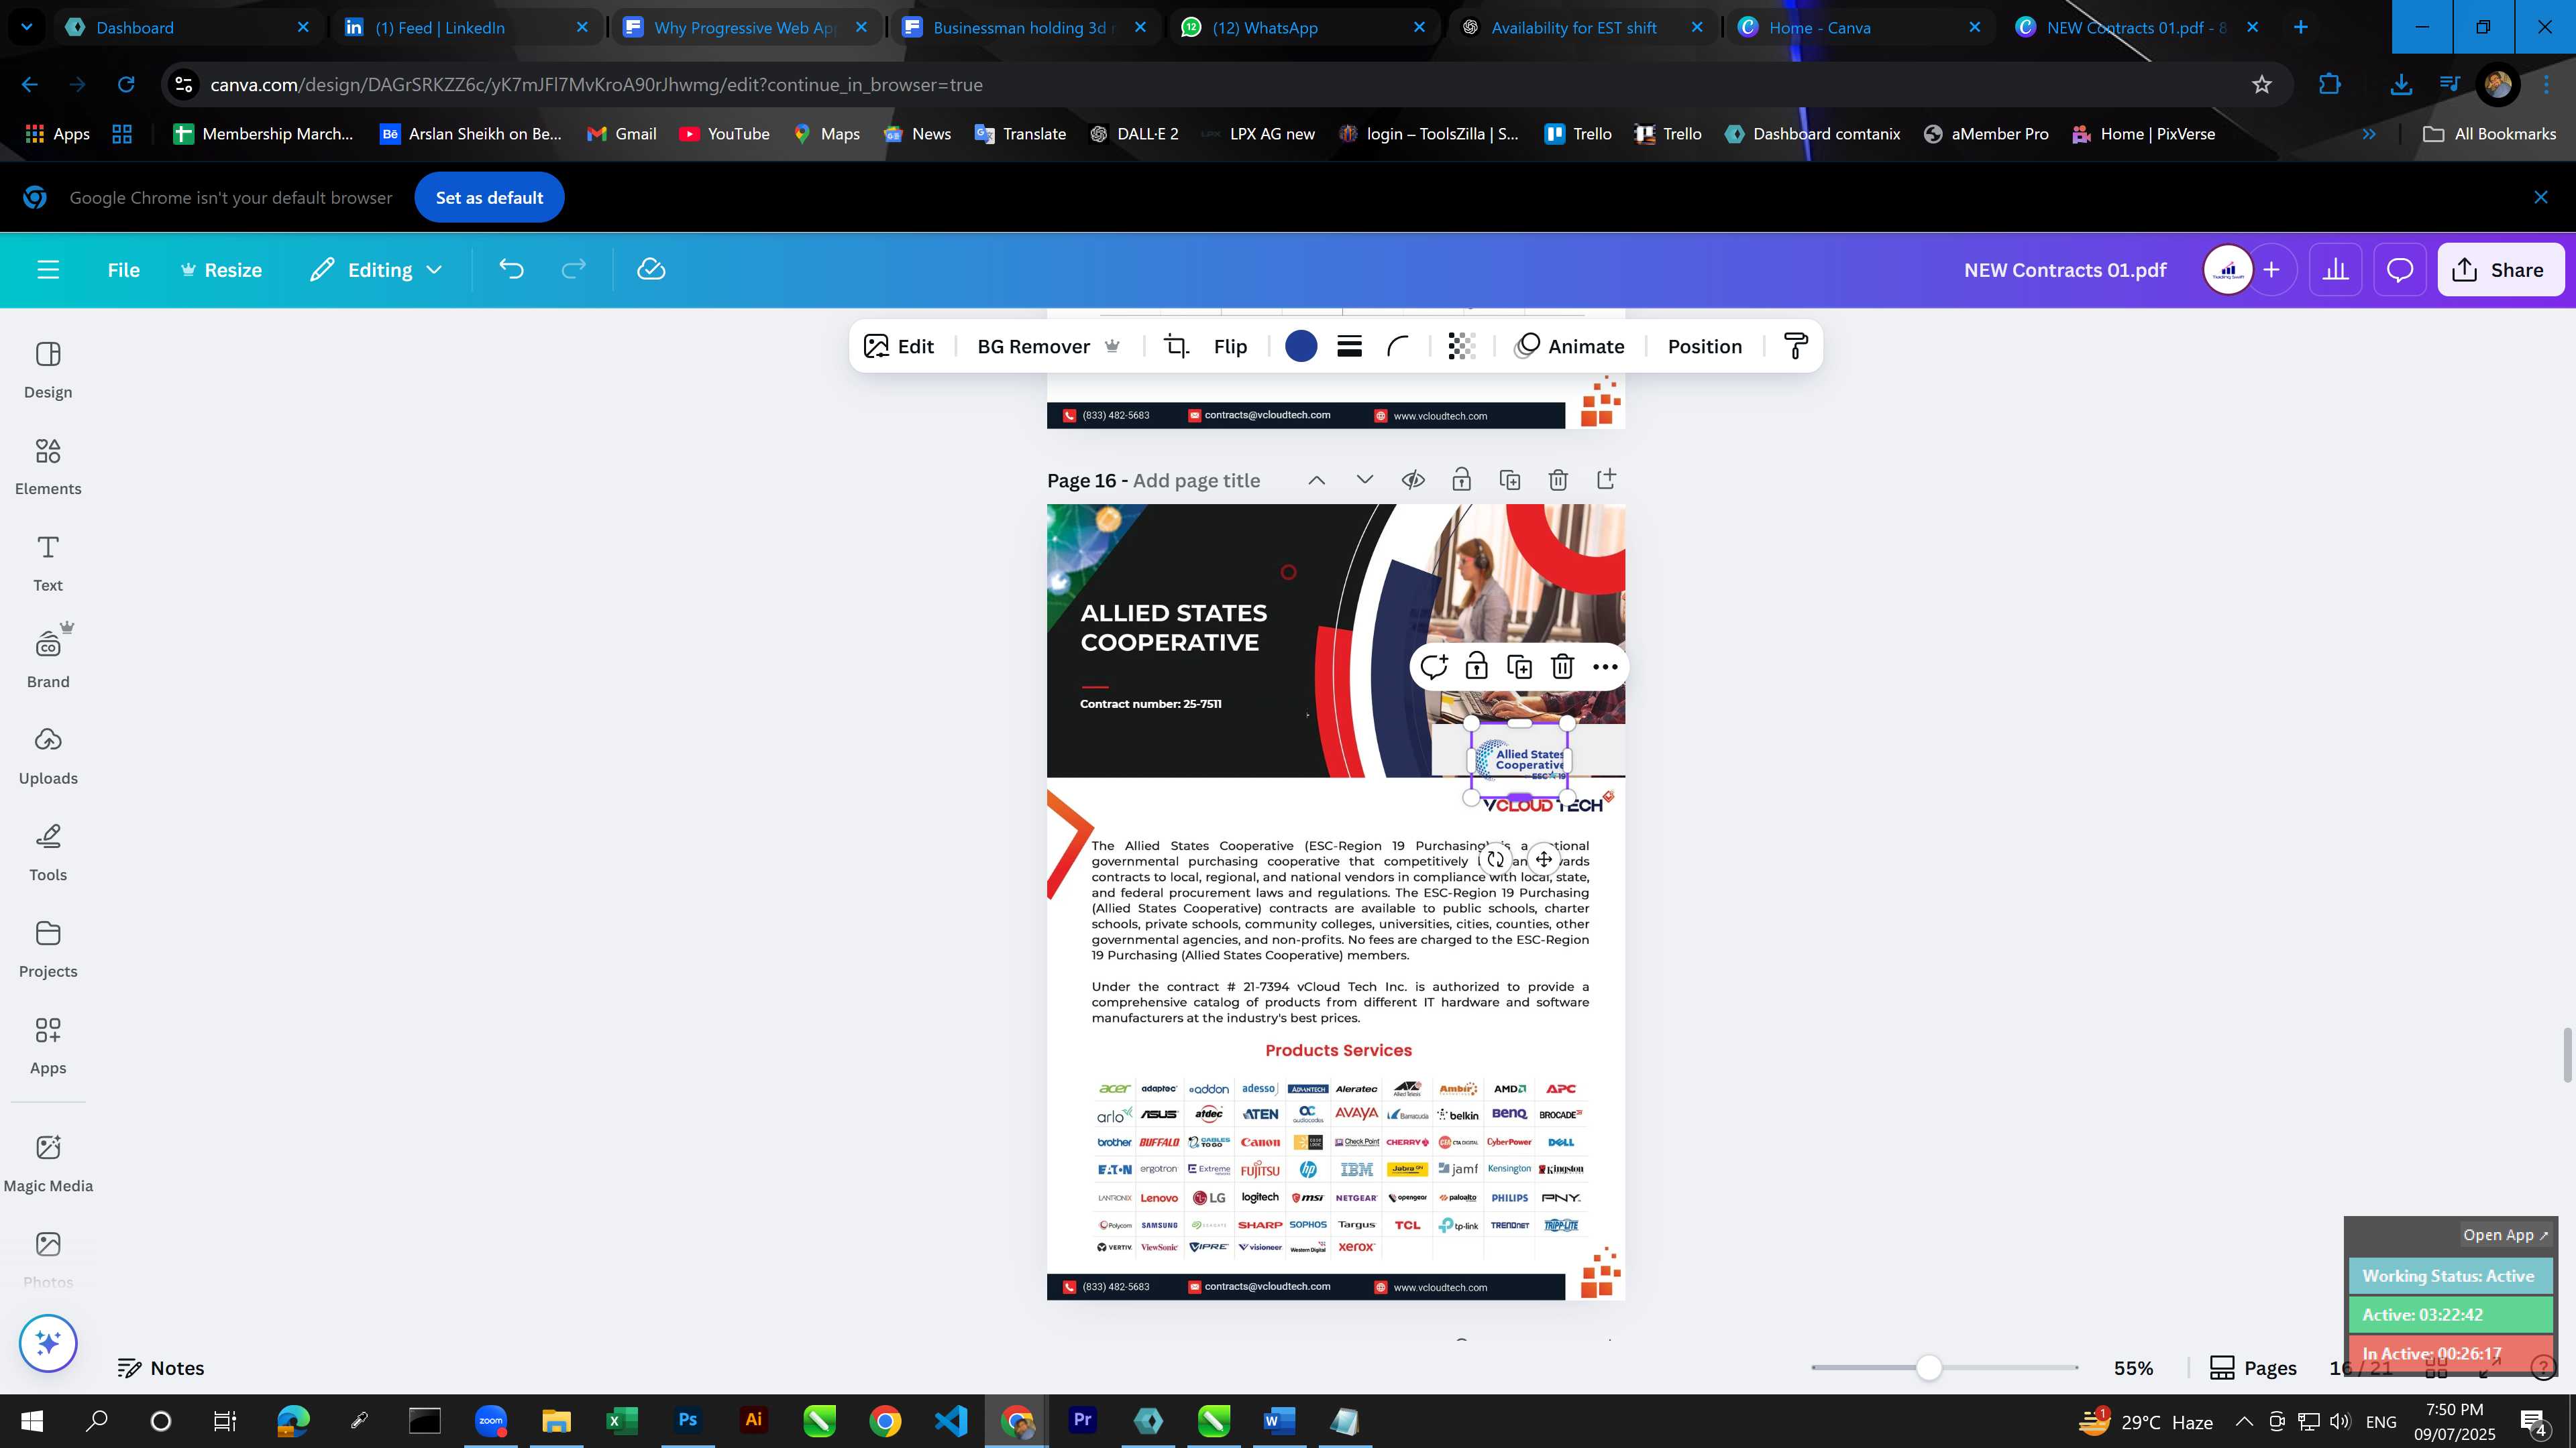Move page 16 down
Screen dimensions: 2576x1448
(x=1365, y=480)
